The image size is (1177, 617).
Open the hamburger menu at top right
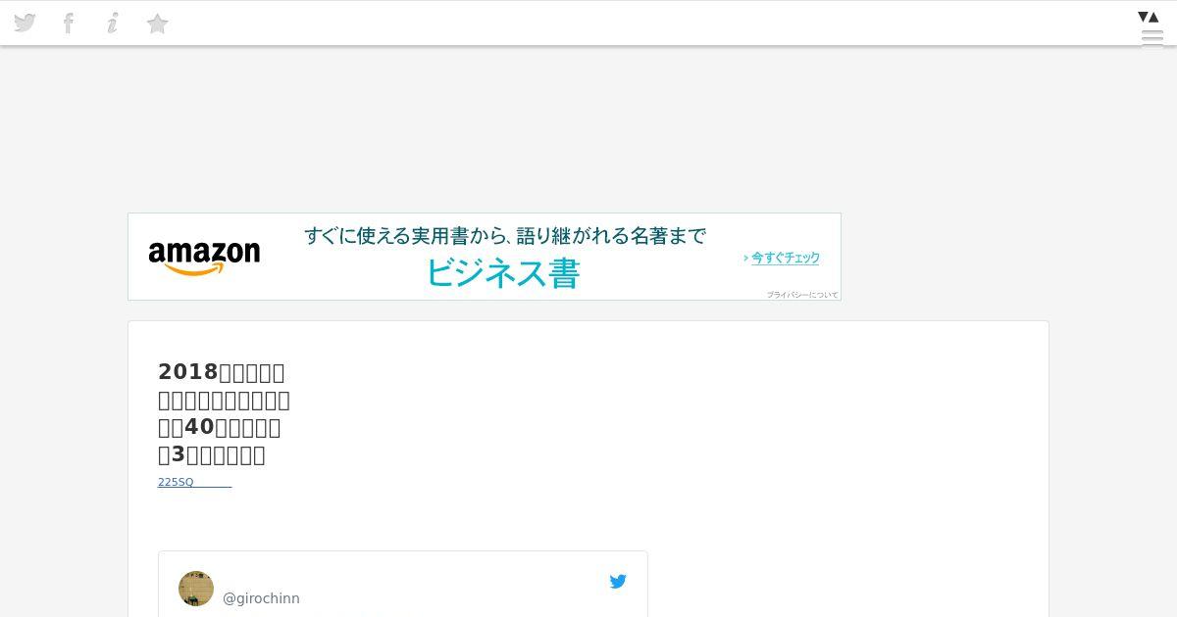click(x=1151, y=38)
